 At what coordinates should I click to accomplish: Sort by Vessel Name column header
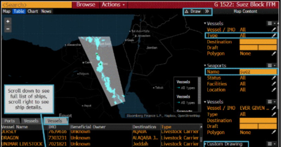tap(25, 127)
